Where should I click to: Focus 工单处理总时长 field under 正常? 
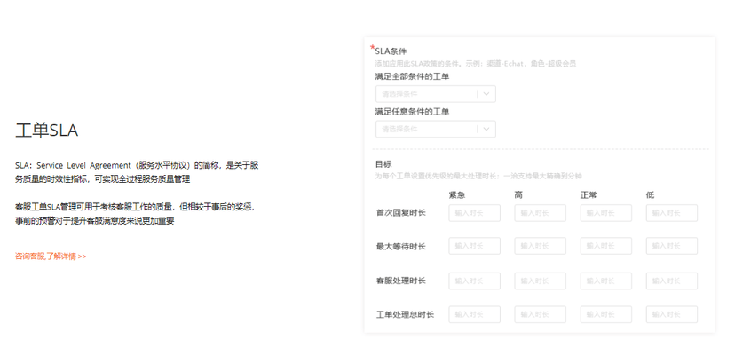(x=606, y=314)
